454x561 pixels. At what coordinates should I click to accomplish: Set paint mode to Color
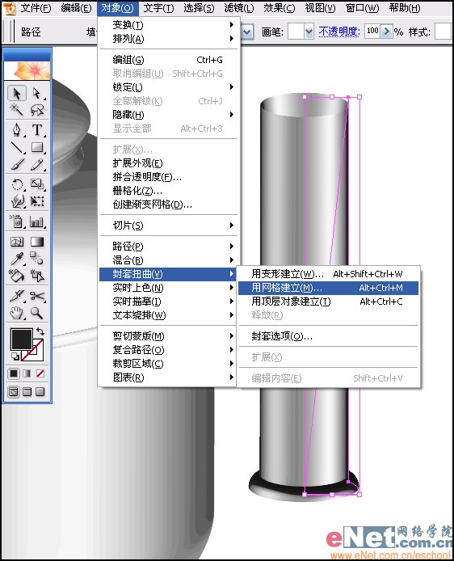pos(14,373)
